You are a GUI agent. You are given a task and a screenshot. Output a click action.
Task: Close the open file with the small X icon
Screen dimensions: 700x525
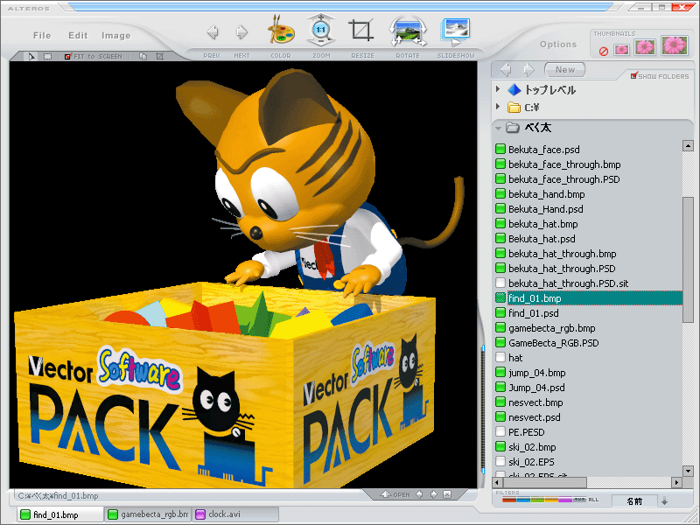[x=447, y=494]
